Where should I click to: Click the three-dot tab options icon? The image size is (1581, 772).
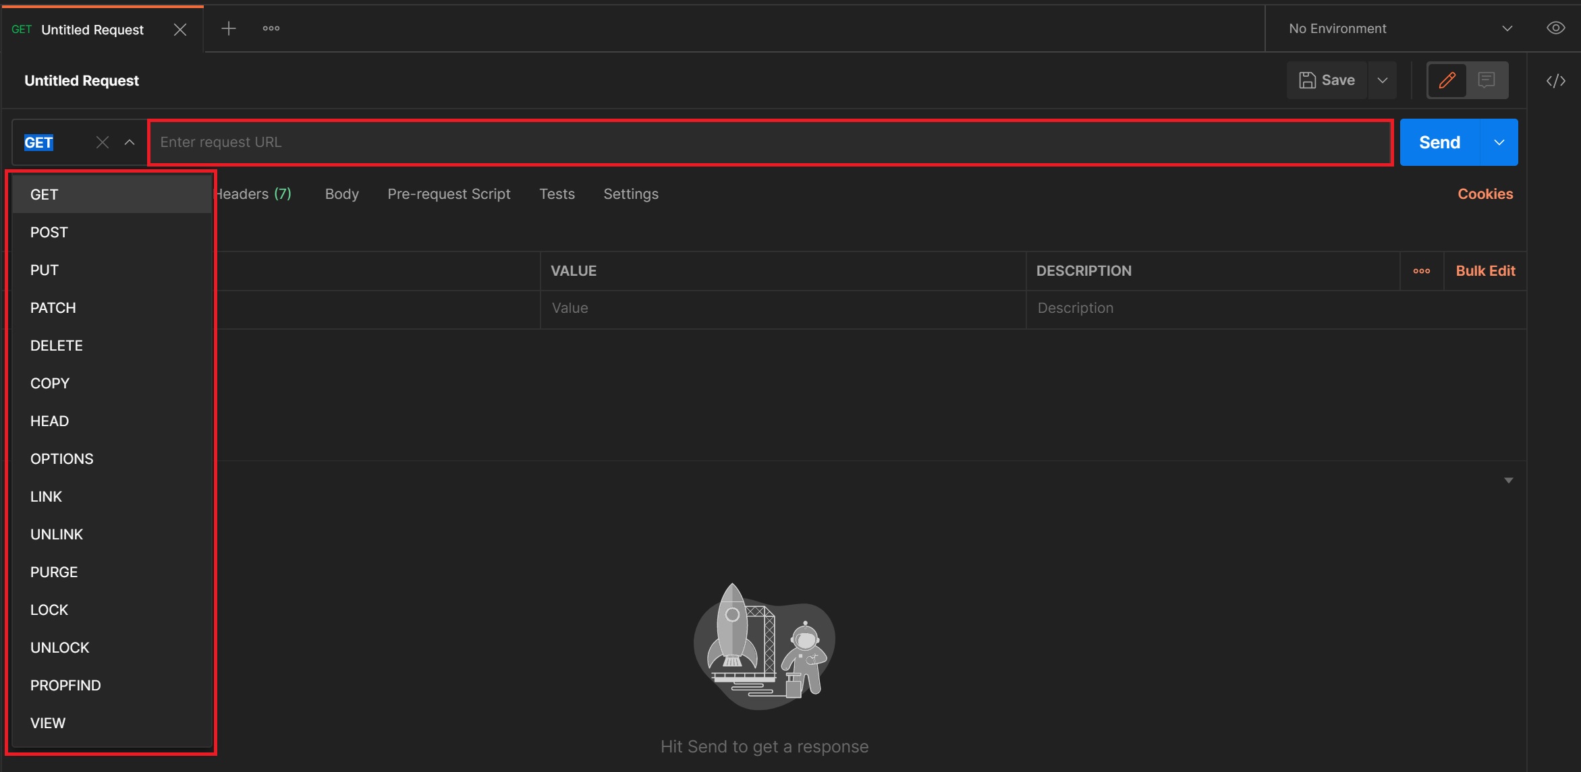pos(271,28)
